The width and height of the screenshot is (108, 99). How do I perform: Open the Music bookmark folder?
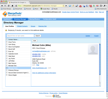point(36,9)
